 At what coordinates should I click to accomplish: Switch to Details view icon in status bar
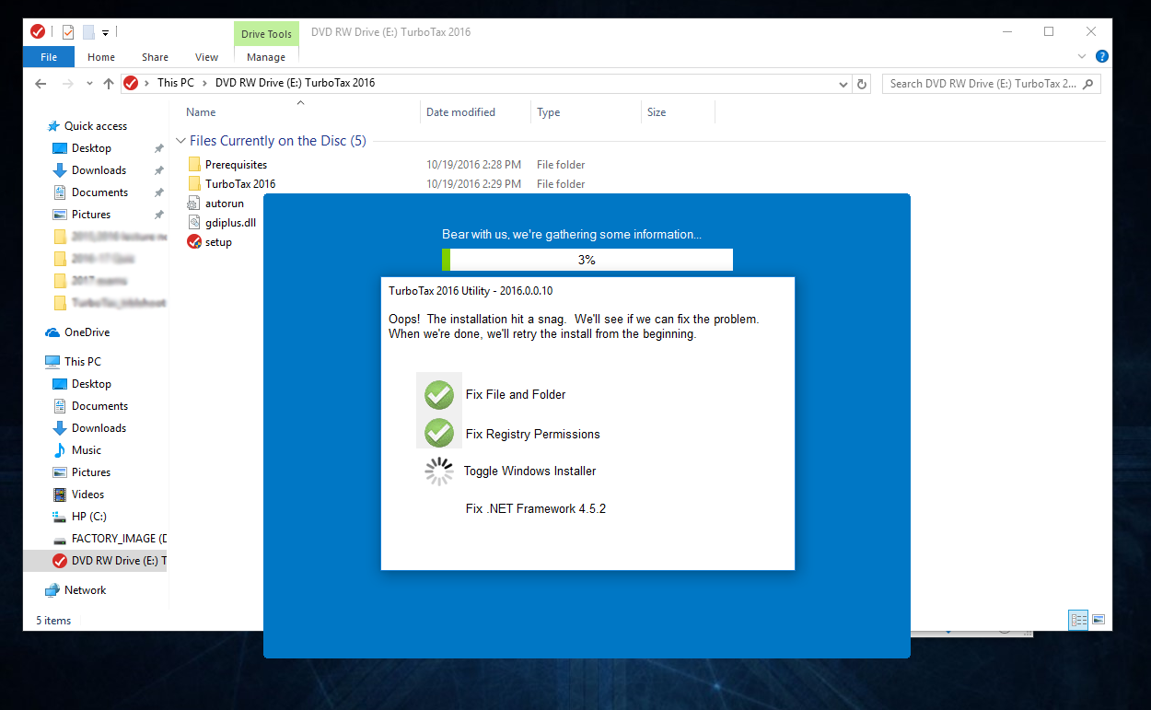point(1078,620)
